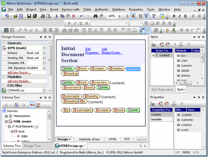Click the red Delete X toolbar icon
Image resolution: width=208 pixels, height=157 pixels.
pos(74,16)
